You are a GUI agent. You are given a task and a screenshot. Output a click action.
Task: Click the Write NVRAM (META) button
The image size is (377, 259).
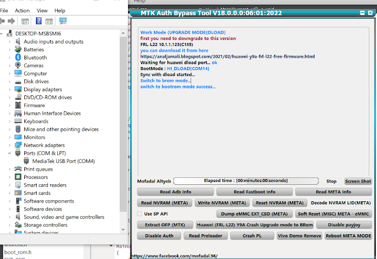[x=222, y=203]
